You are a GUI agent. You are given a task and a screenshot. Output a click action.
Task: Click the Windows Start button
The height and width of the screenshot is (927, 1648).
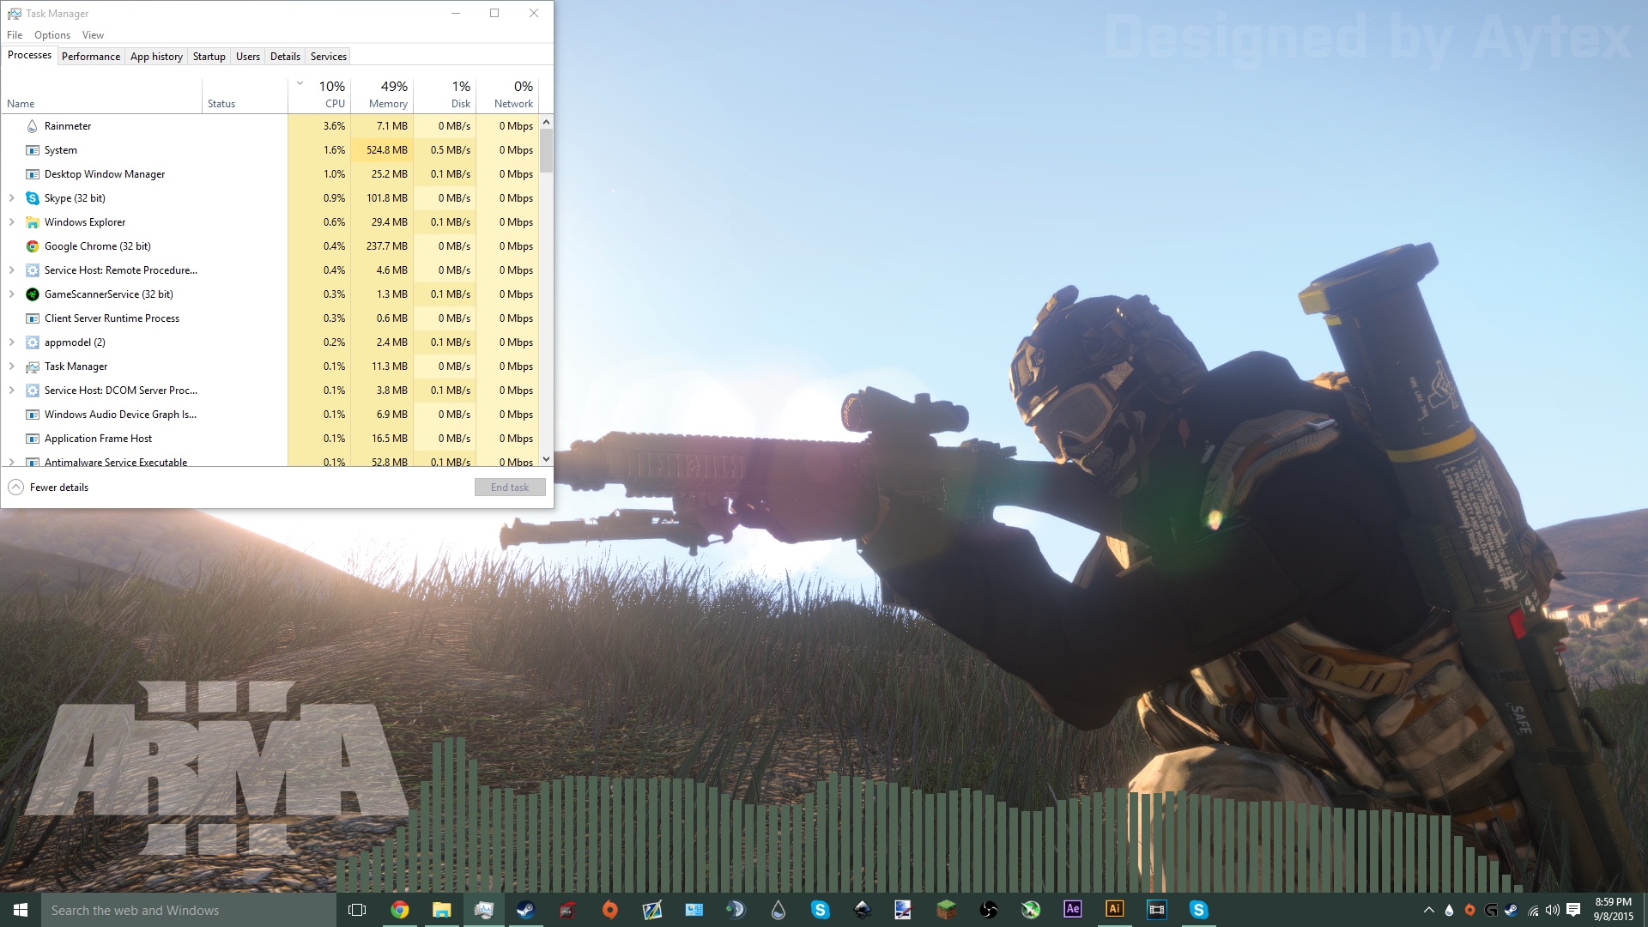tap(21, 910)
